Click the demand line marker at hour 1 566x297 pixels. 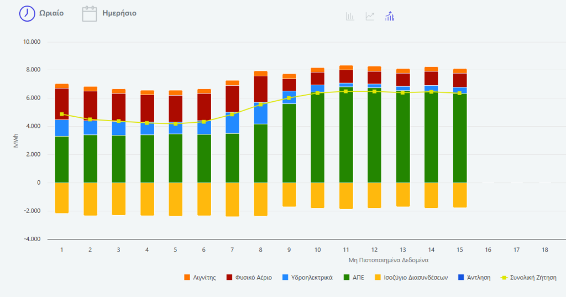click(x=62, y=114)
